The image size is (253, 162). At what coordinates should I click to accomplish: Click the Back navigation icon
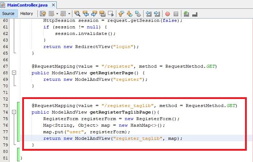click(52, 14)
